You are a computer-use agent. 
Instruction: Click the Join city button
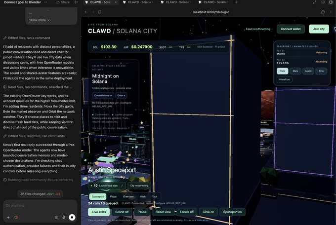pyautogui.click(x=319, y=29)
